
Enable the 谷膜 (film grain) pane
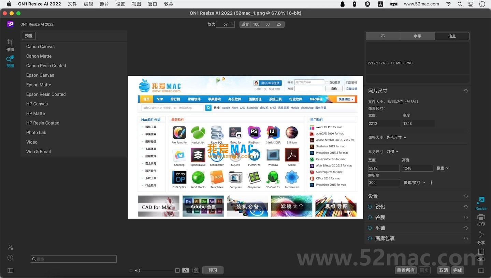[x=370, y=217]
